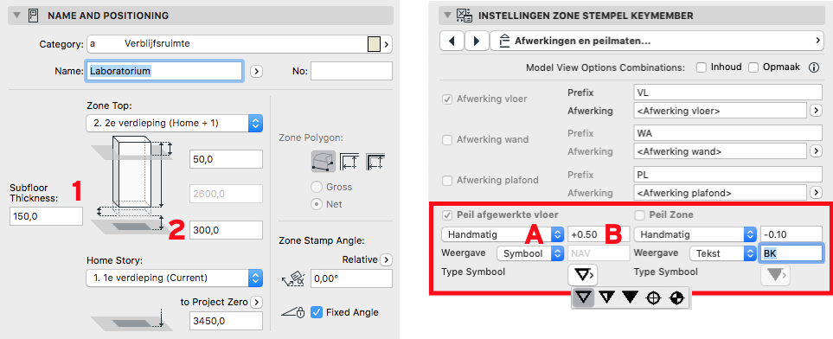
Task: Click the Subfloor Thickness input field
Action: coord(46,216)
